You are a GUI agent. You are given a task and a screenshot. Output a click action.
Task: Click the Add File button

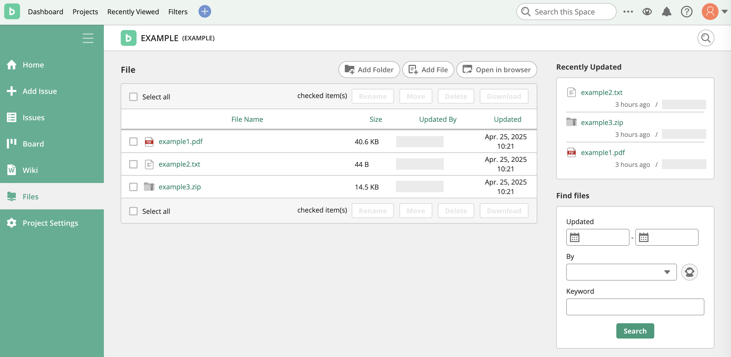click(428, 70)
